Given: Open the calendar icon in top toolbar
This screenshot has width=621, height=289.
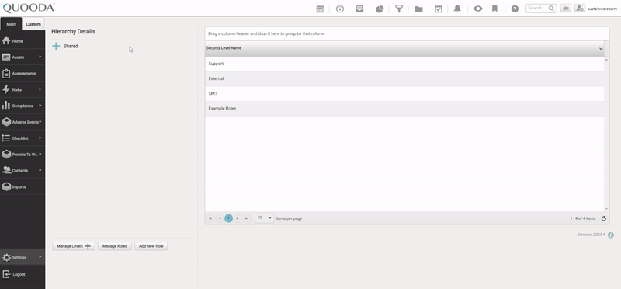Looking at the screenshot, I should (320, 9).
